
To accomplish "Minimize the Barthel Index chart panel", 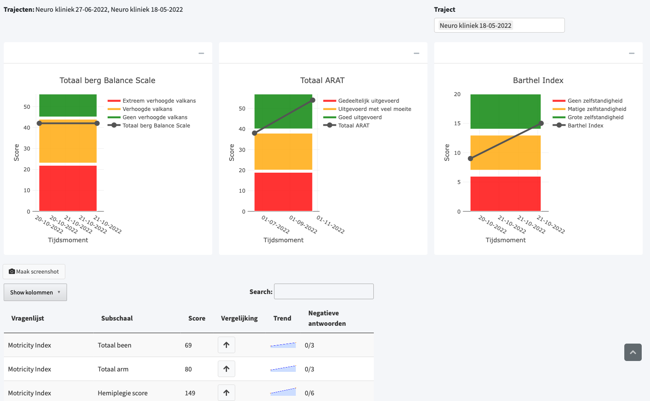I will [x=632, y=53].
